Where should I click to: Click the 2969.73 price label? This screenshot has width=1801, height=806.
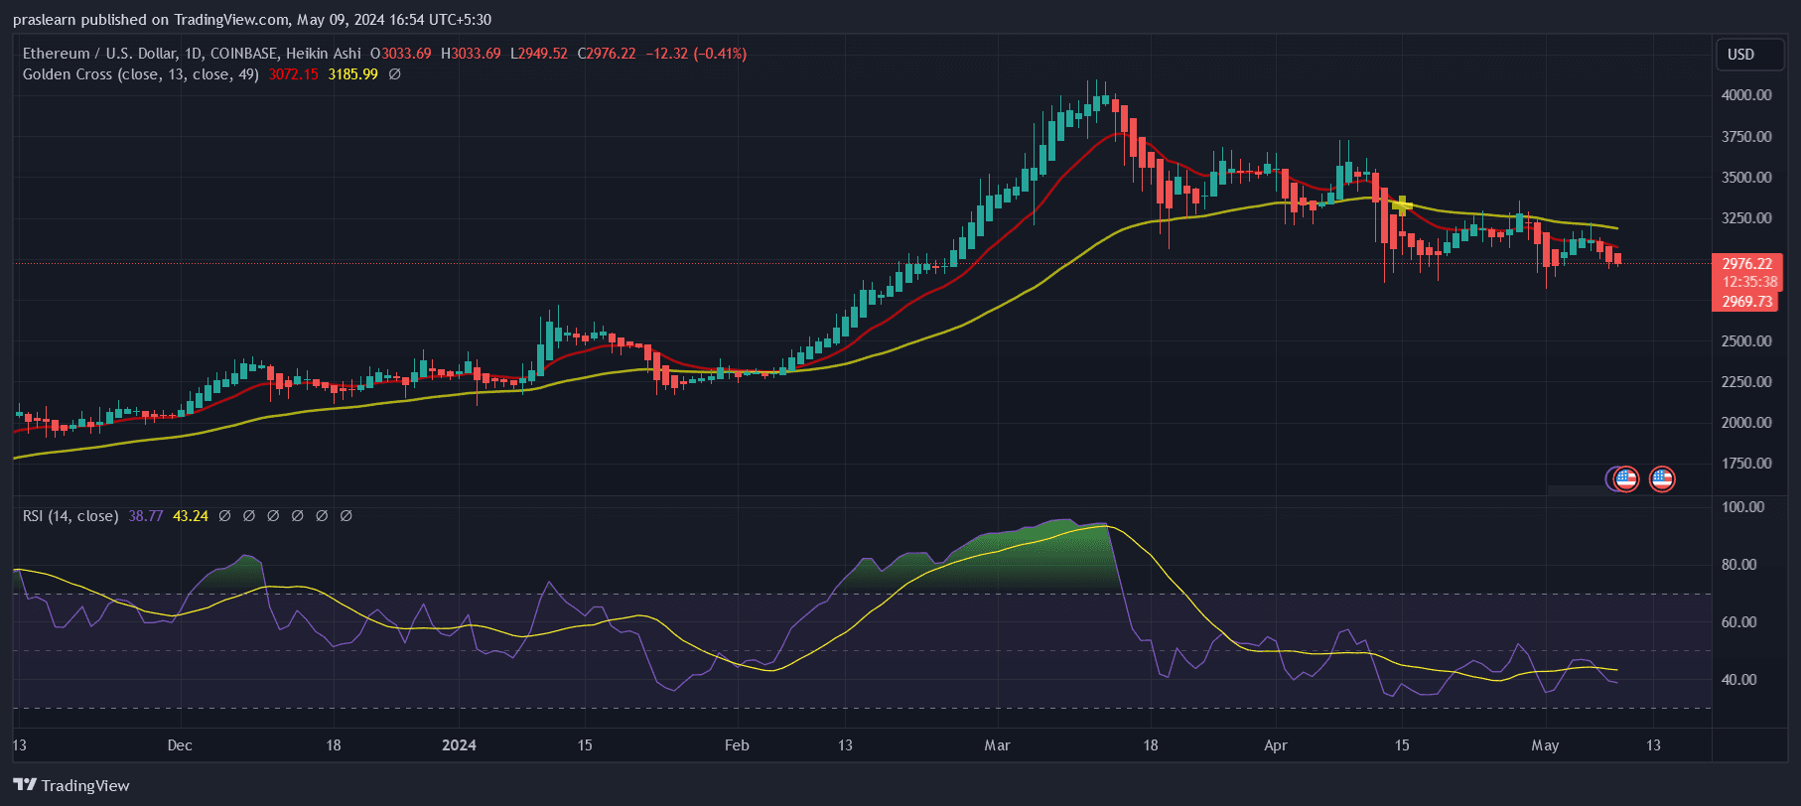point(1746,302)
